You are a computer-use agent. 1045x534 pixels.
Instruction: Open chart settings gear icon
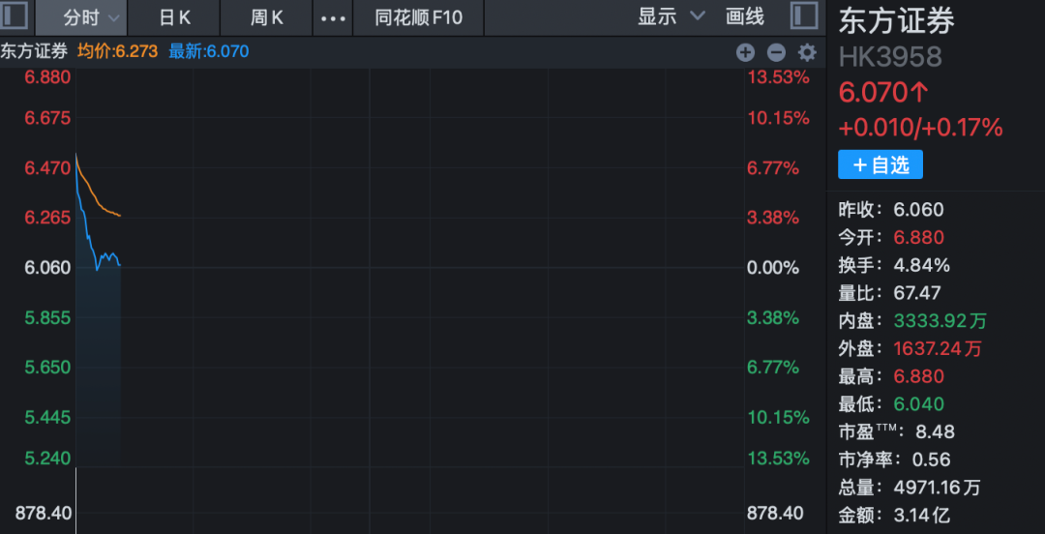pos(807,52)
